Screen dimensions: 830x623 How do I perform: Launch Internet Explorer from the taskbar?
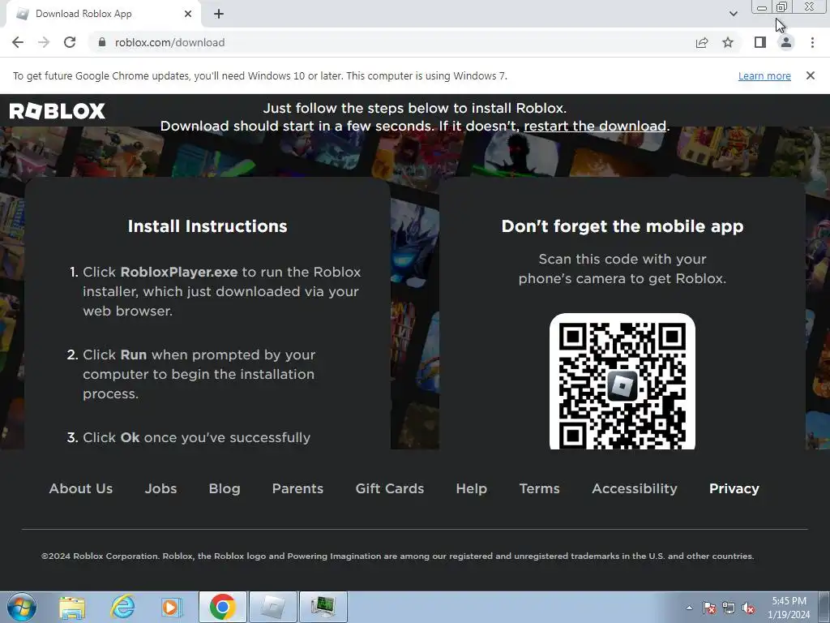(122, 607)
